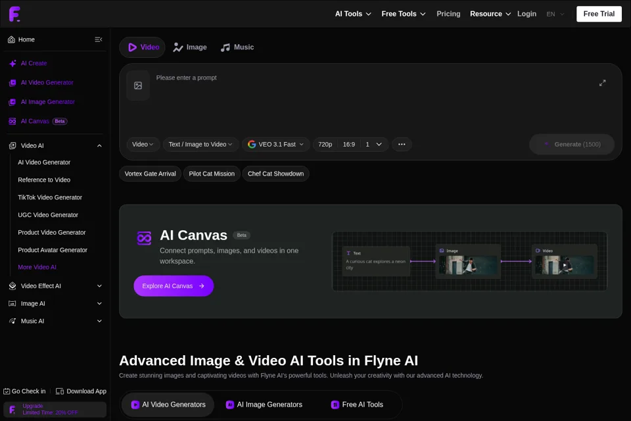631x421 pixels.
Task: Click the Explore AI Canvas button
Action: point(174,286)
